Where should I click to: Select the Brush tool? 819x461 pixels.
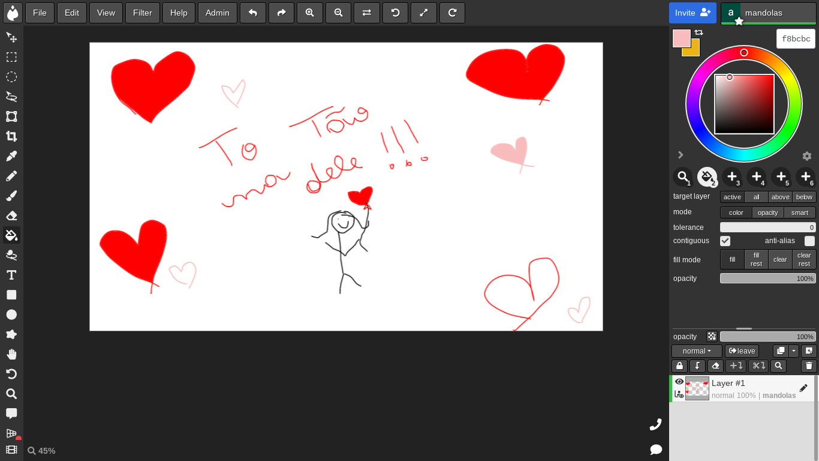(11, 196)
